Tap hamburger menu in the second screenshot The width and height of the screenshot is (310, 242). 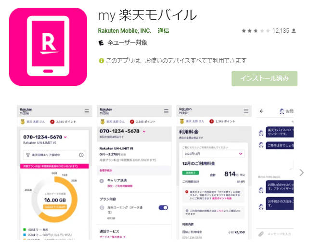click(x=166, y=111)
